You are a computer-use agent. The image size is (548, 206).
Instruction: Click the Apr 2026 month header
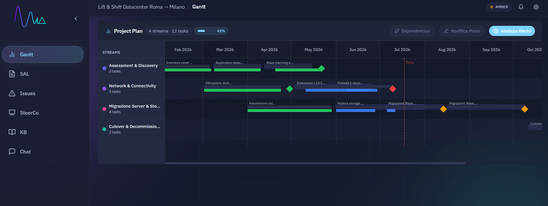[269, 50]
